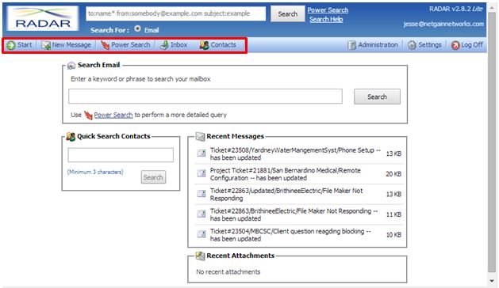The width and height of the screenshot is (499, 288).
Task: Open Ticket#22863 File Maker Not Responding updated message
Action: (294, 214)
